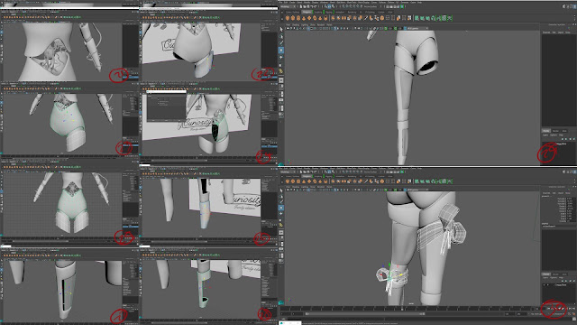Switch to the Polygons shelf tab in window 29

pos(307,12)
